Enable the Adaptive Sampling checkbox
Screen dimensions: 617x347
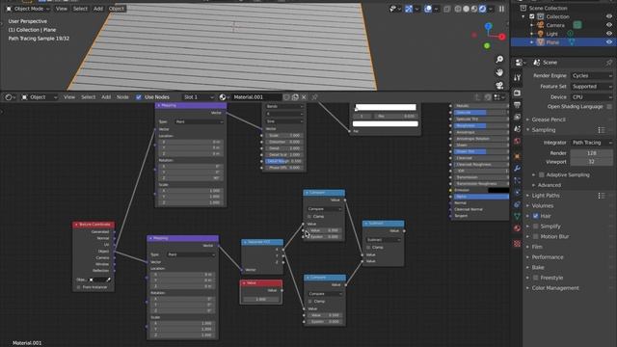(x=542, y=174)
